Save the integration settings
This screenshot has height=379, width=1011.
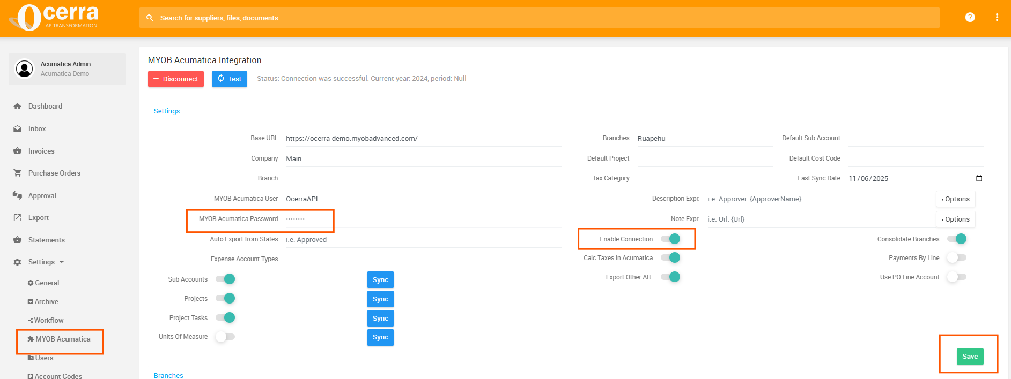pos(970,356)
